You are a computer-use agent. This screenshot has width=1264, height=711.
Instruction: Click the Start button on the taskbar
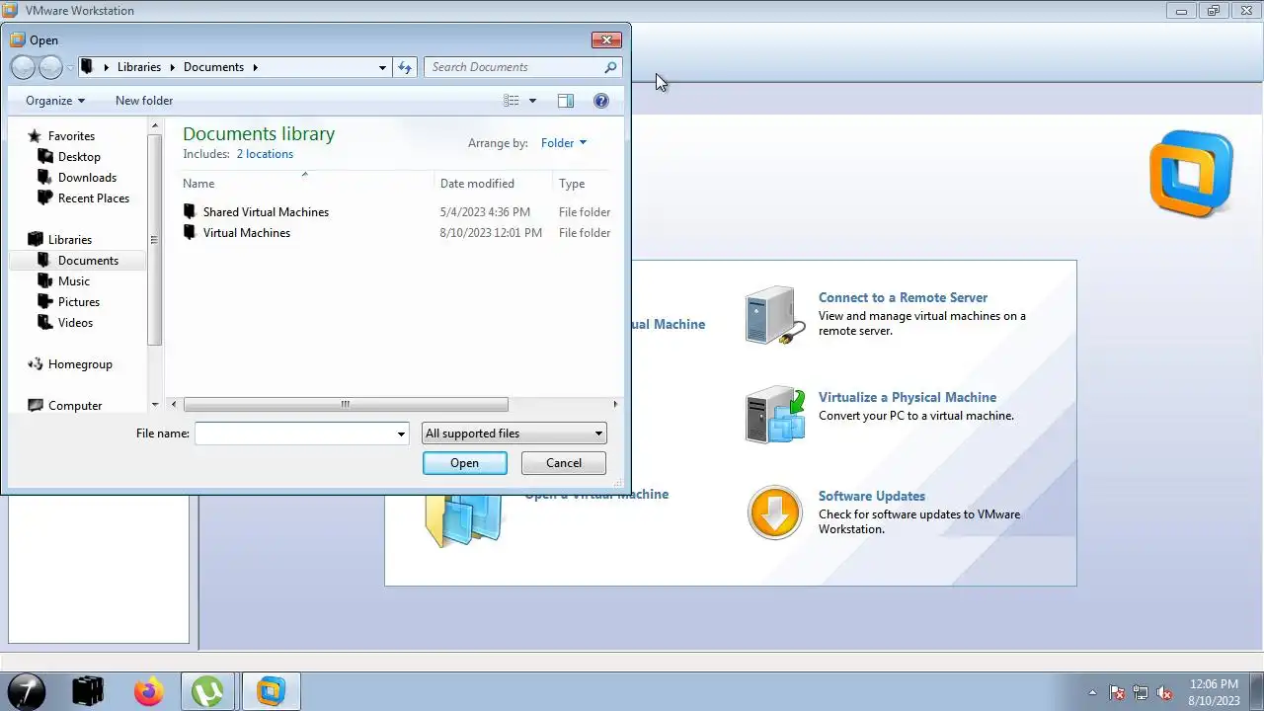pyautogui.click(x=27, y=691)
